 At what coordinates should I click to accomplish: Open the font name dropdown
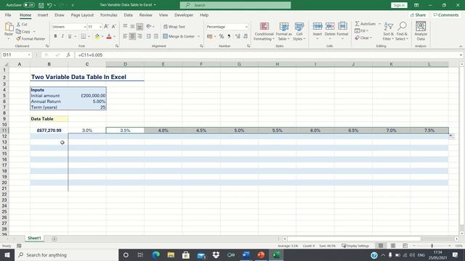click(x=84, y=27)
